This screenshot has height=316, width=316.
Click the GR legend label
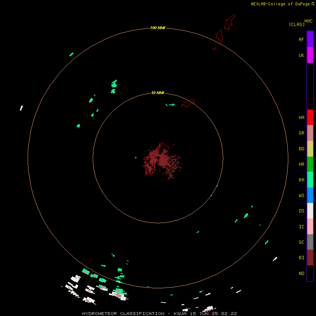tap(301, 133)
